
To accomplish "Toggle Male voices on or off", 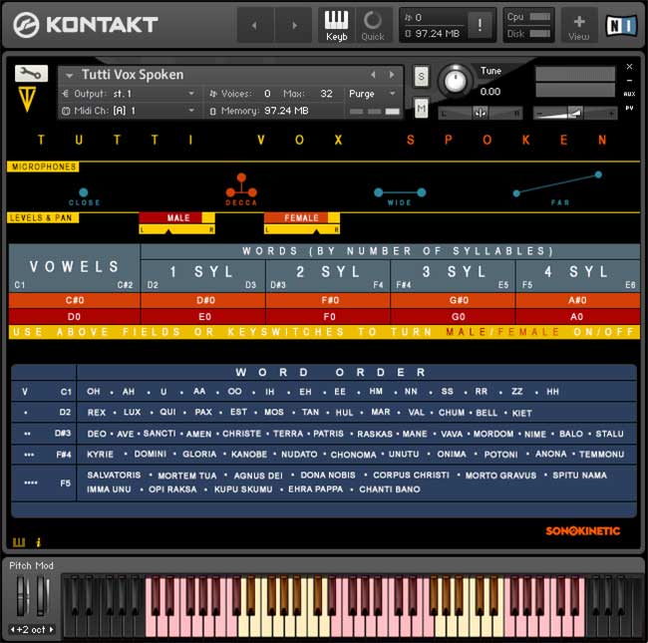I will point(176,217).
